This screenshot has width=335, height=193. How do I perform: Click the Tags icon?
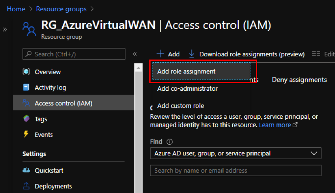click(26, 118)
